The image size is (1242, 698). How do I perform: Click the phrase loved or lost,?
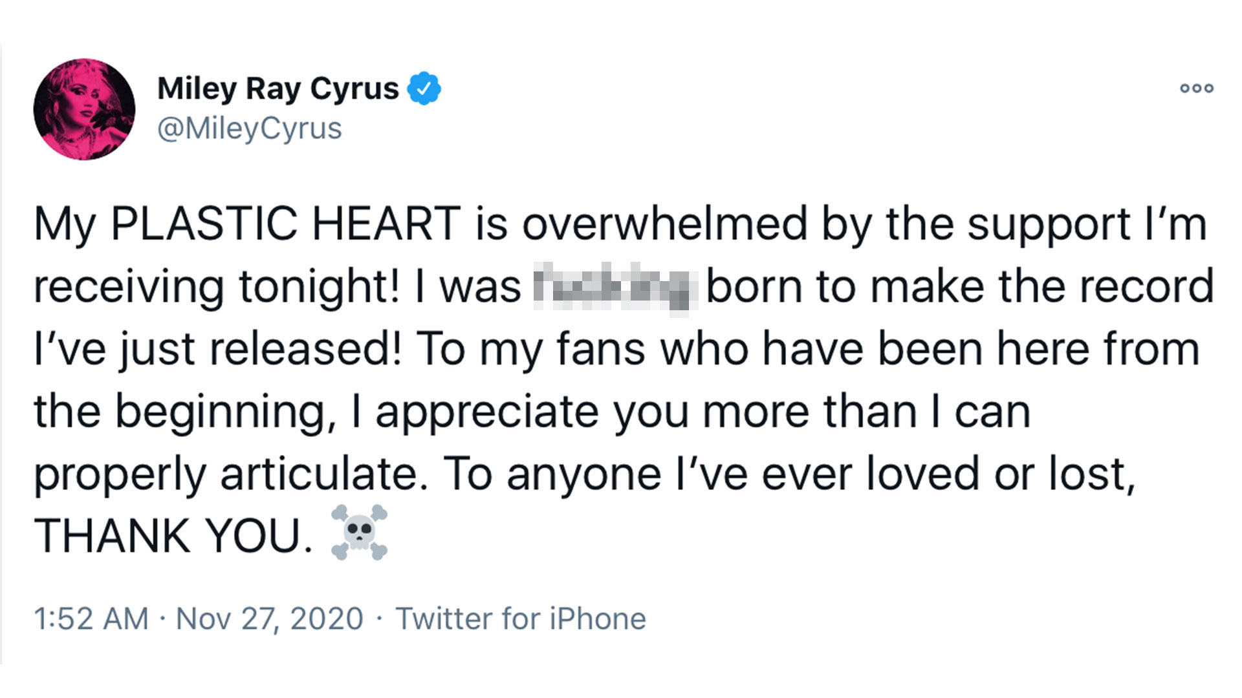(1000, 474)
